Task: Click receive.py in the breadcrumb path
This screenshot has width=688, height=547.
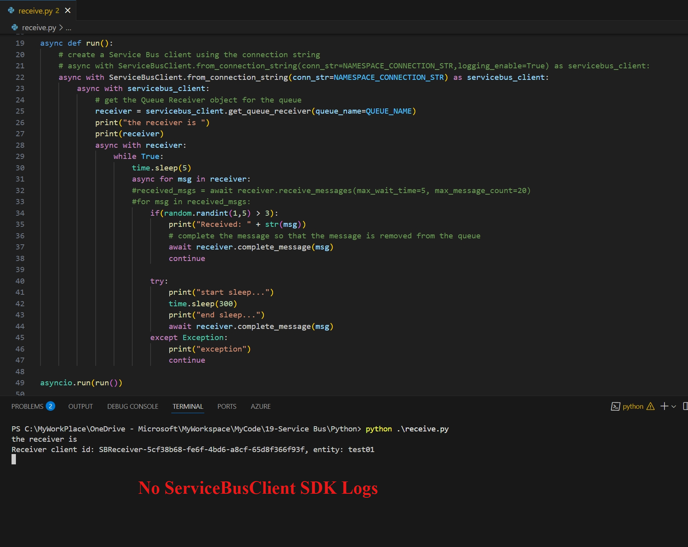Action: [x=39, y=28]
